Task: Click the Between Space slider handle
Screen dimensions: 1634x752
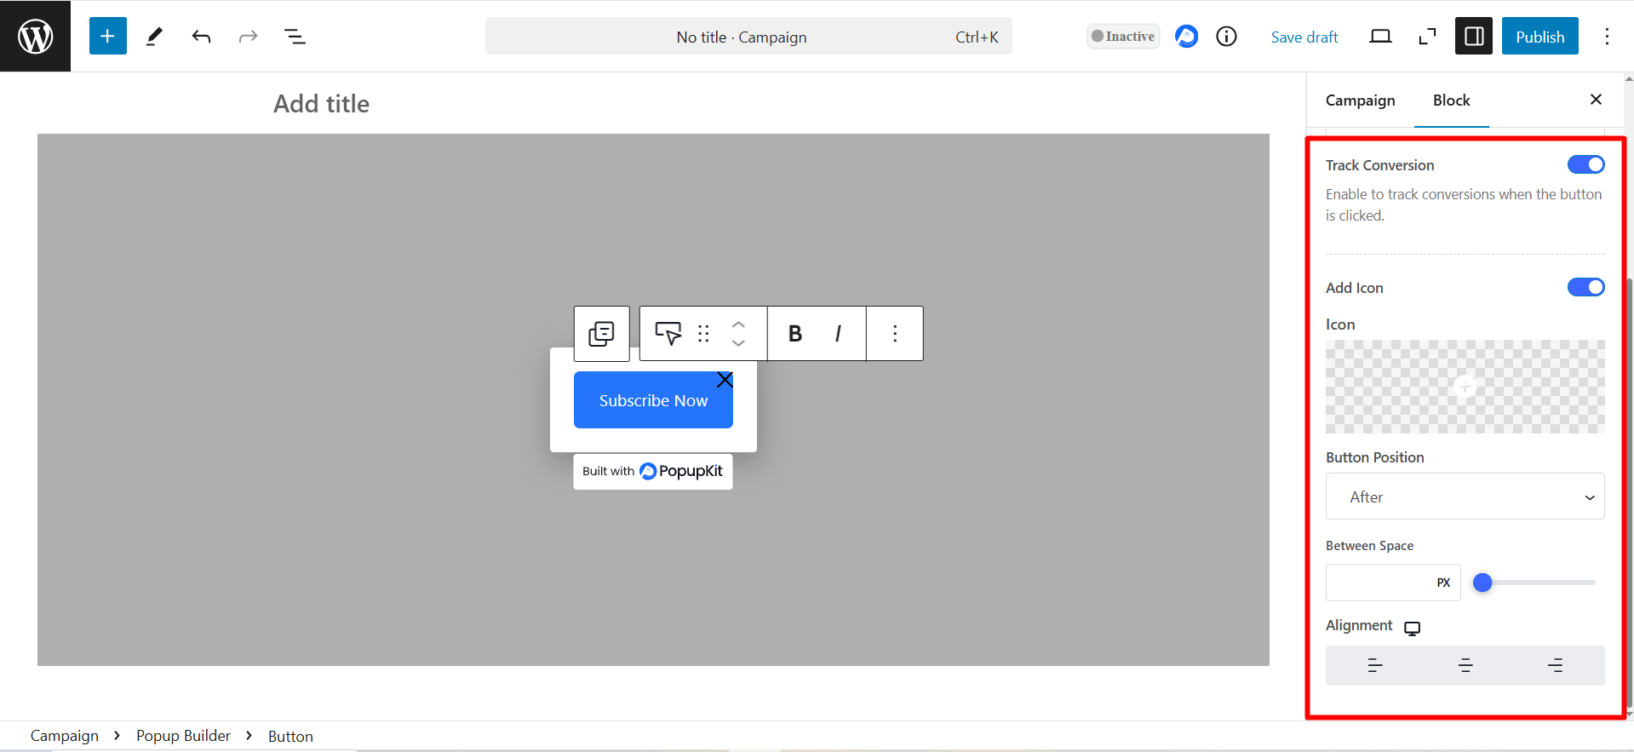Action: pyautogui.click(x=1482, y=583)
